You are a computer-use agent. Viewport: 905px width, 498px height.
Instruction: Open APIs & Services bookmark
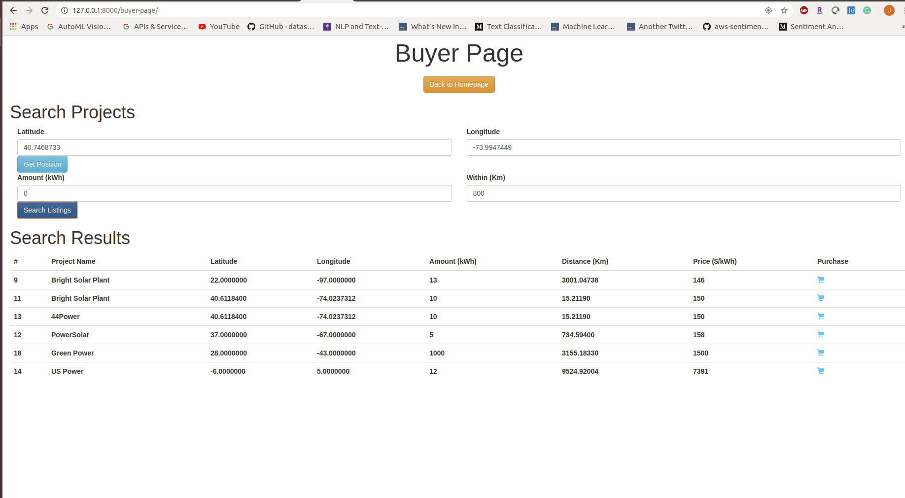point(155,27)
